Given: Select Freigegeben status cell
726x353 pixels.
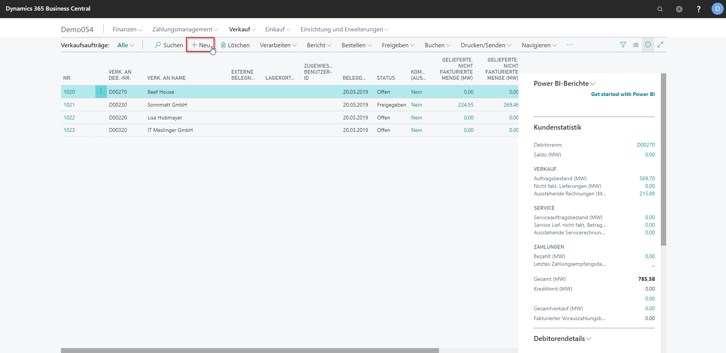Looking at the screenshot, I should click(392, 105).
